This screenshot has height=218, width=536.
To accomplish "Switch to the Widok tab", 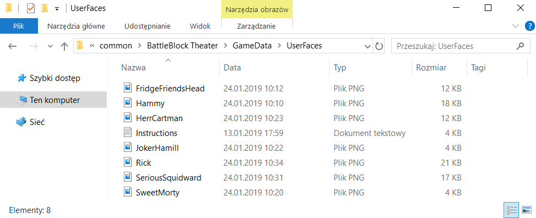I will pyautogui.click(x=200, y=26).
